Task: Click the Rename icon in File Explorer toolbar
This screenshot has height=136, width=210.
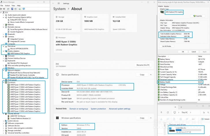Action: tap(181, 119)
